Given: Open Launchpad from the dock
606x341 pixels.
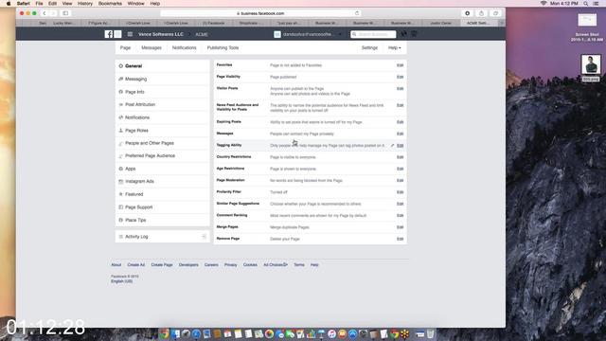Looking at the screenshot, I should pos(187,333).
